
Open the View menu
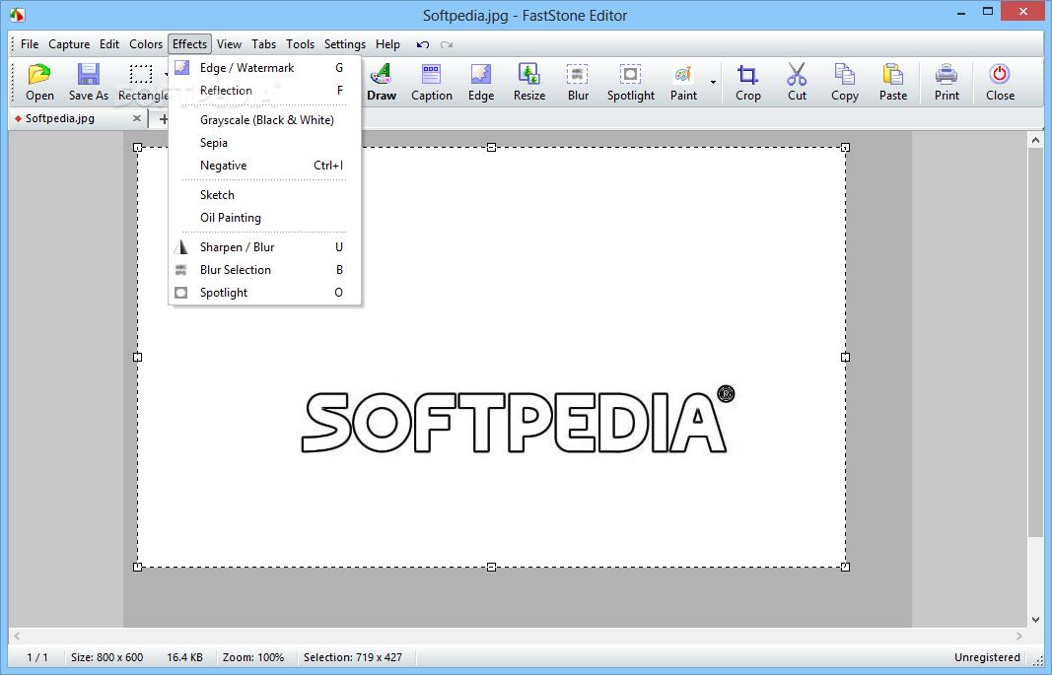pos(229,44)
